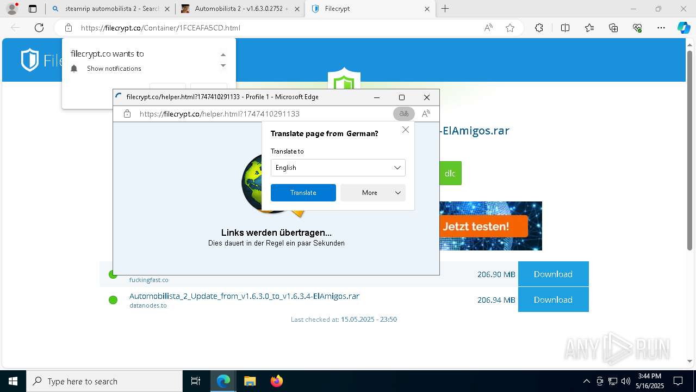Open a new browser tab
The height and width of the screenshot is (392, 696).
click(x=445, y=9)
